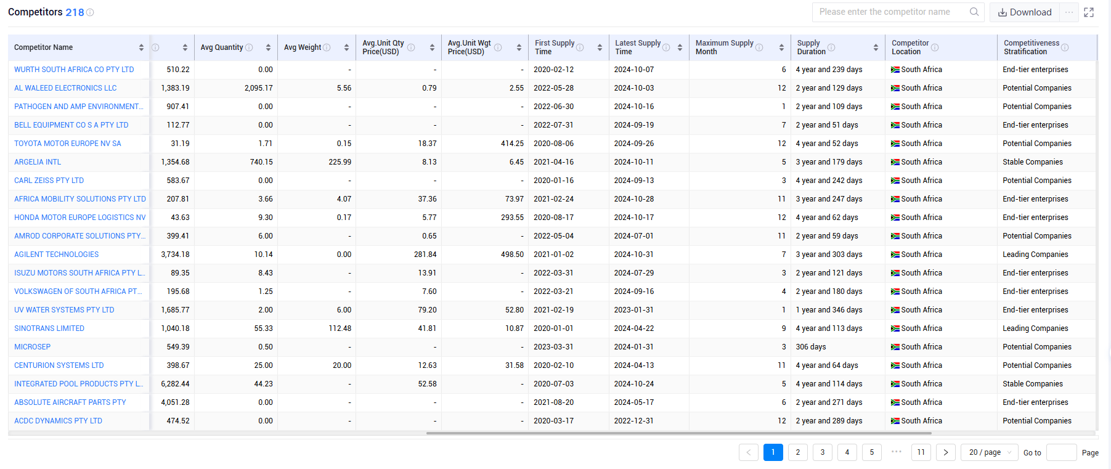Click the search magnifier icon
Screen dimensions: 1111x469
tap(974, 12)
